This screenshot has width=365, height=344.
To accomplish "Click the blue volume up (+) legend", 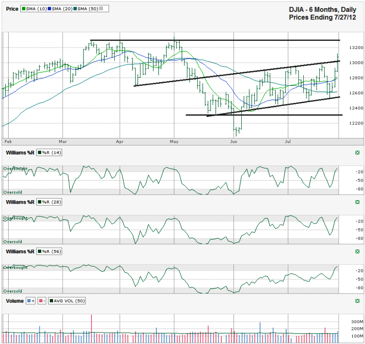I will pyautogui.click(x=30, y=301).
